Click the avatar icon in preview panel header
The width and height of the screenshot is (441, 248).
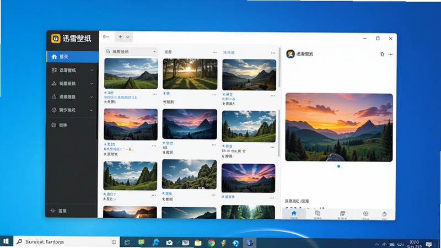coord(291,53)
